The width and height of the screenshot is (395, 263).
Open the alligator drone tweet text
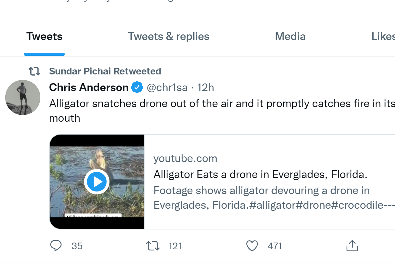pos(204,104)
